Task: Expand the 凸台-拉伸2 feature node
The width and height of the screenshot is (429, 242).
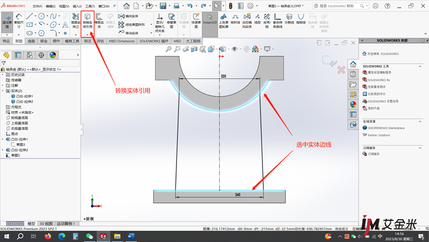Action: click(x=3, y=150)
